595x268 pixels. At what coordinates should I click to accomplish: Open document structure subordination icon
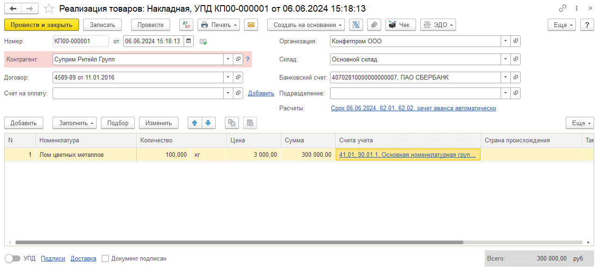click(x=357, y=25)
